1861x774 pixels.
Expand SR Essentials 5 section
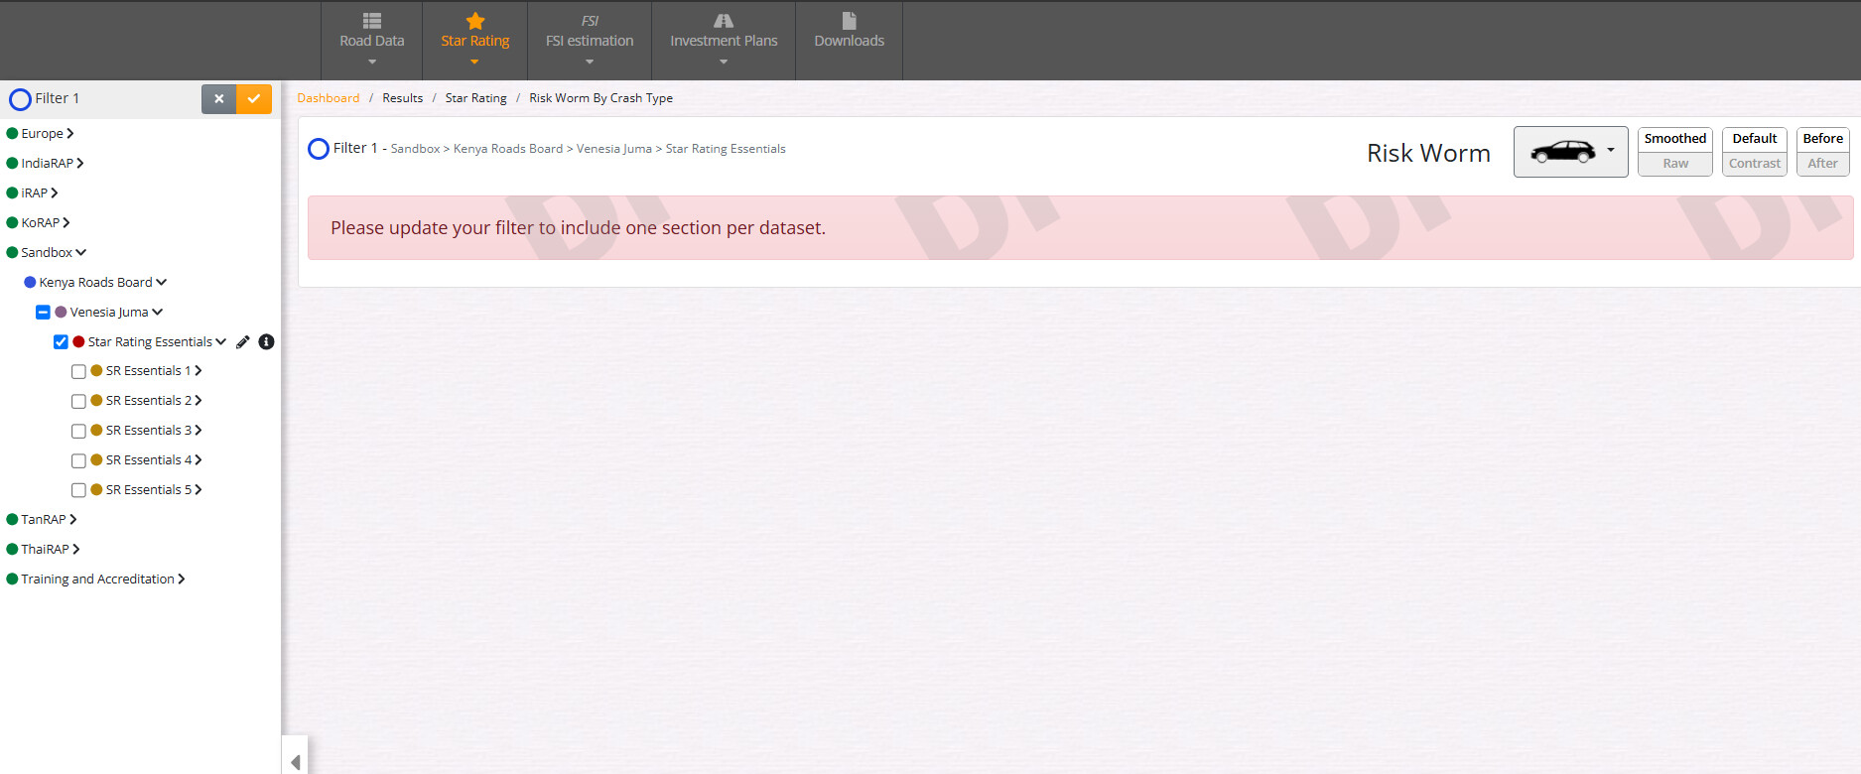point(199,489)
